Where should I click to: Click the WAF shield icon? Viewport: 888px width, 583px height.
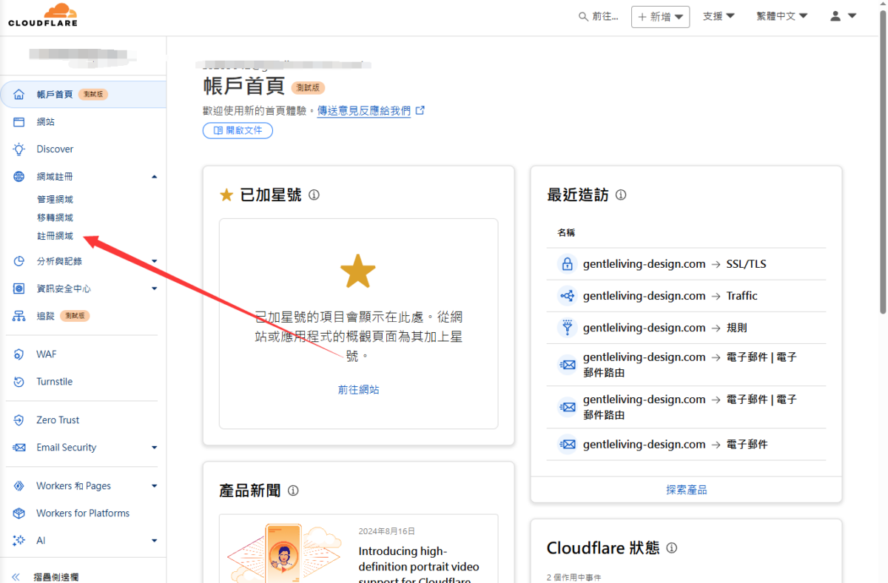coord(19,354)
